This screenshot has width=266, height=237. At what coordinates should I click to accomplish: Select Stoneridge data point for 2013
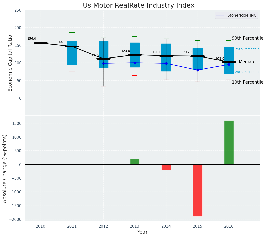135,63
